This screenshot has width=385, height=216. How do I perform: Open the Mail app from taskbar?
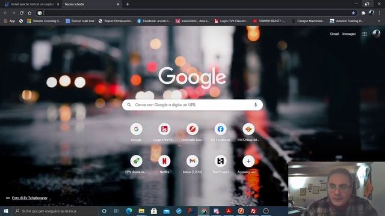(x=167, y=211)
